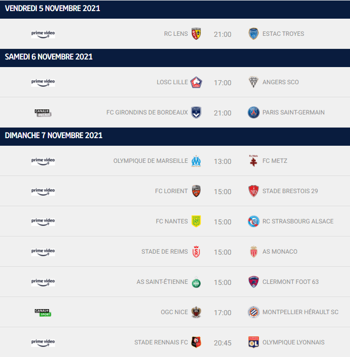Open the FC Girondins de Bordeaux link
Screen dimensions: 350x357
tap(147, 112)
